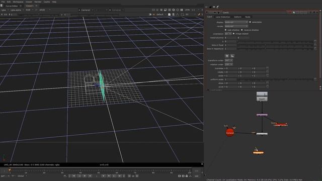The image size is (322, 181).
Task: Open the display mode dropdown
Action: (x=236, y=22)
